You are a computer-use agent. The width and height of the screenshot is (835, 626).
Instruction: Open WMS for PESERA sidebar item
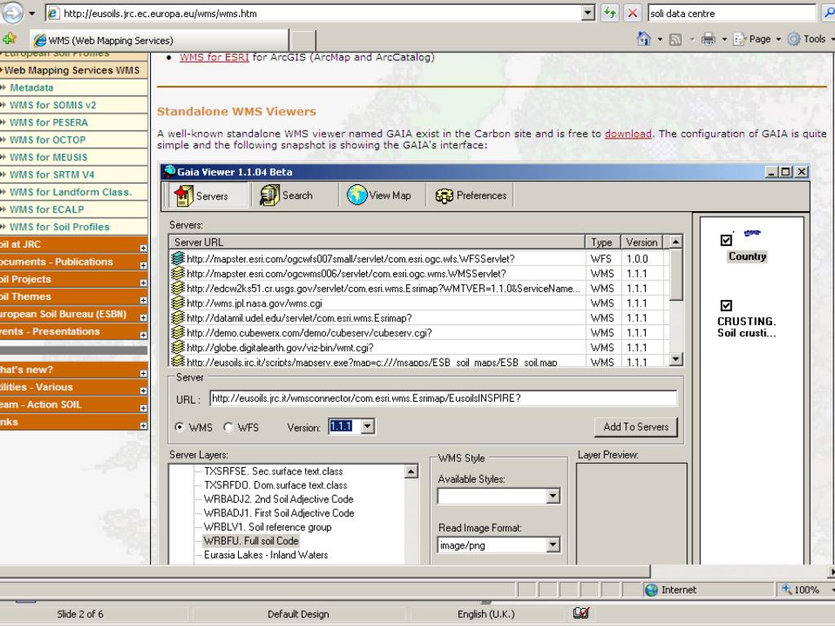point(49,122)
